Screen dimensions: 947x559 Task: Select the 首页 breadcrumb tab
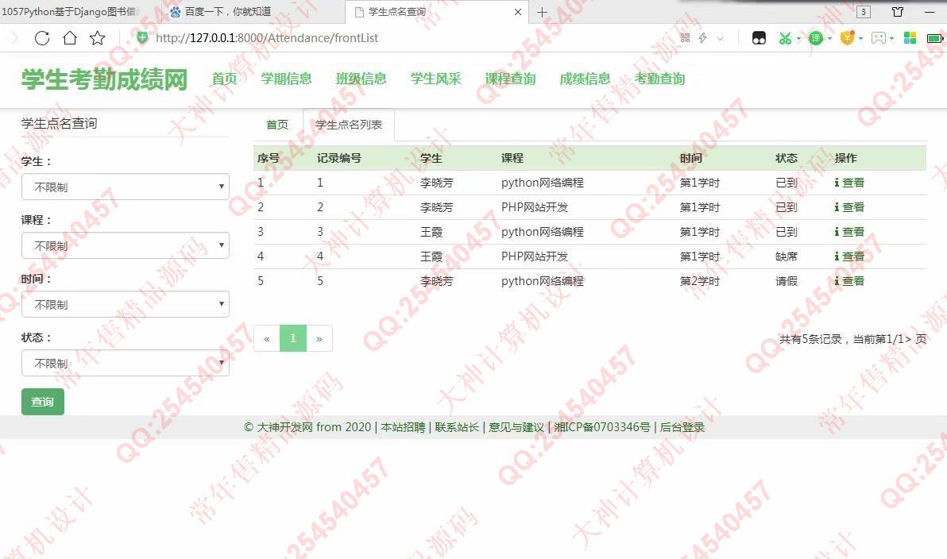coord(277,125)
